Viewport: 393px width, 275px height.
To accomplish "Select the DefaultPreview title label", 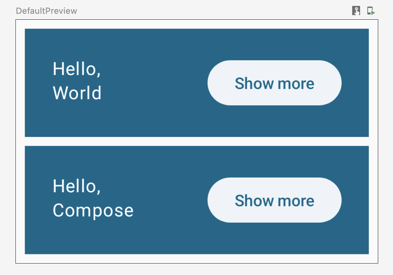I will tap(46, 11).
